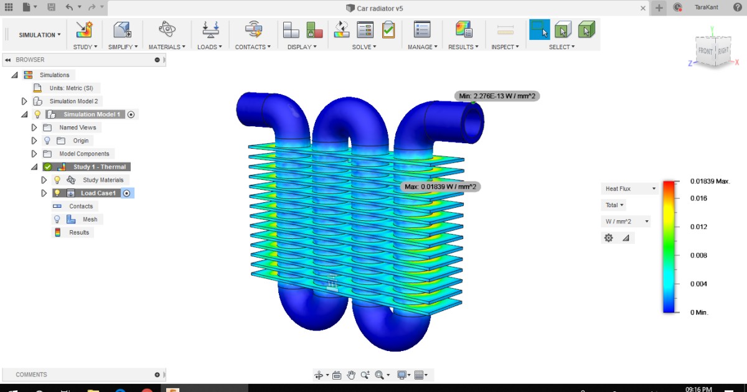Toggle visibility of Simulation Model 1
Viewport: 747px width, 392px height.
click(36, 114)
